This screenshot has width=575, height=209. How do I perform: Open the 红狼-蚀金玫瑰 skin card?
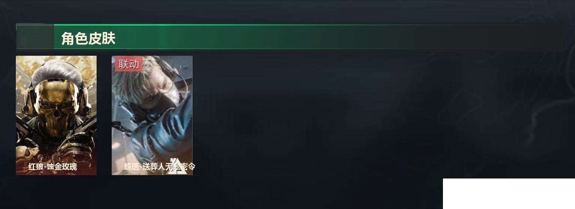point(56,115)
